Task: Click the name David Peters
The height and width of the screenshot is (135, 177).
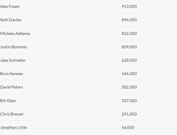Action: [12, 87]
